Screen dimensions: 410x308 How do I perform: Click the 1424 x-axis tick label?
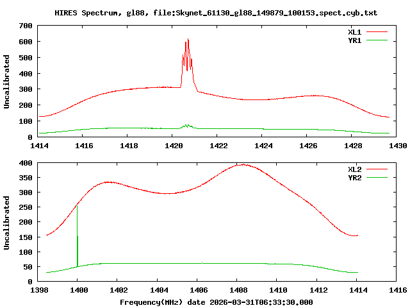click(263, 146)
